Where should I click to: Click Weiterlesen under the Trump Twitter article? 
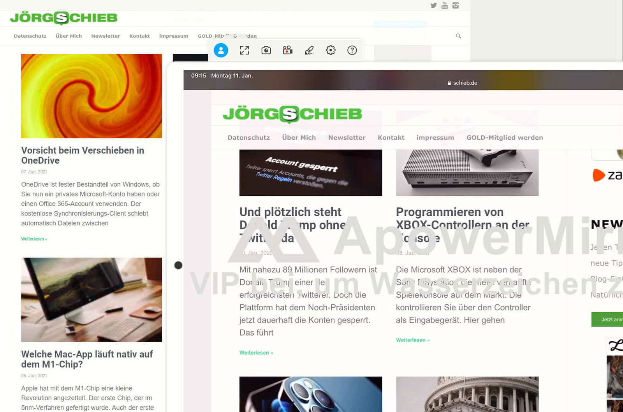pyautogui.click(x=256, y=352)
